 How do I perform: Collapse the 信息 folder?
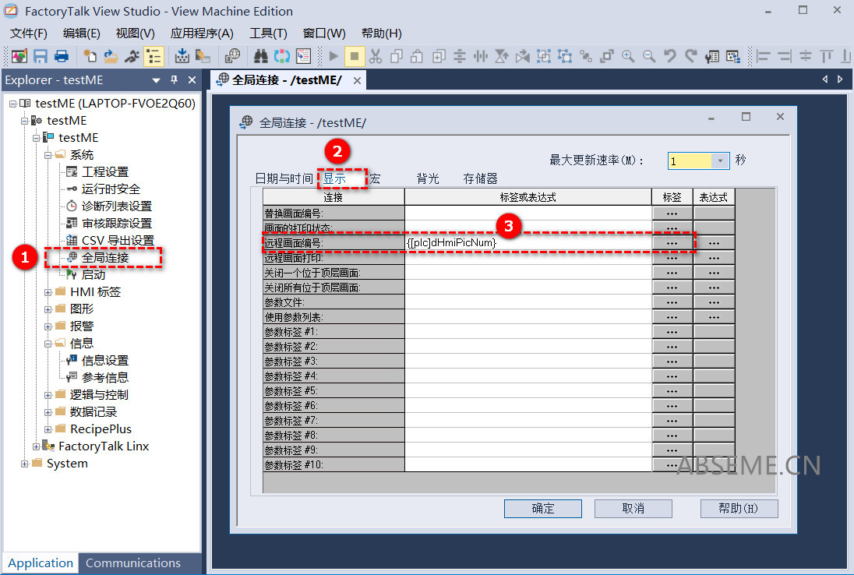[48, 344]
